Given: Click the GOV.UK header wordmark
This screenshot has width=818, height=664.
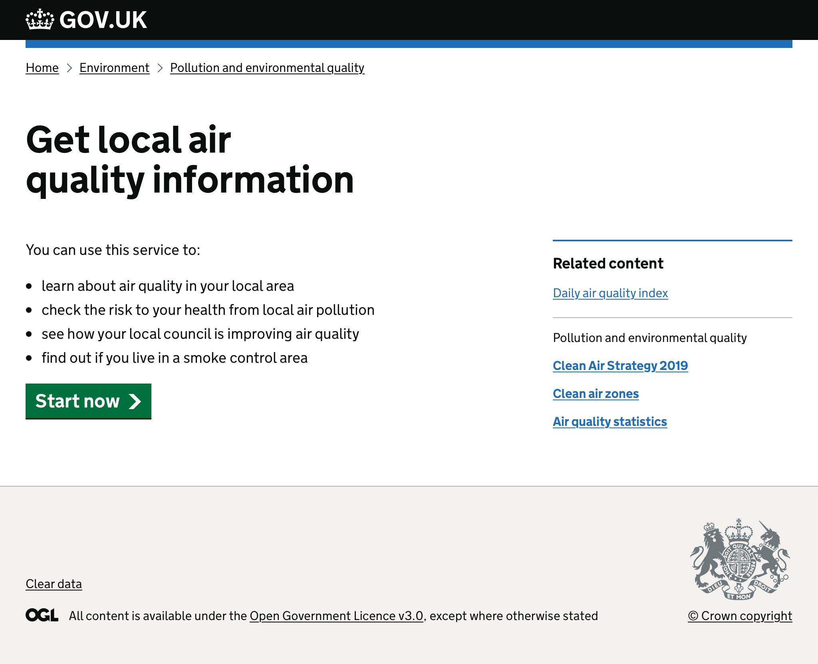Looking at the screenshot, I should pos(103,20).
